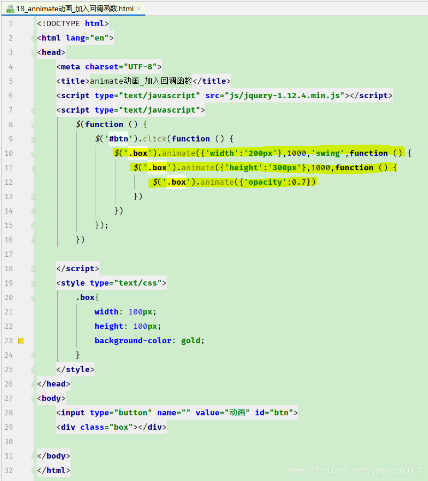The width and height of the screenshot is (428, 481).
Task: Open gold color swatch in line 23 gutter
Action: pyautogui.click(x=21, y=341)
